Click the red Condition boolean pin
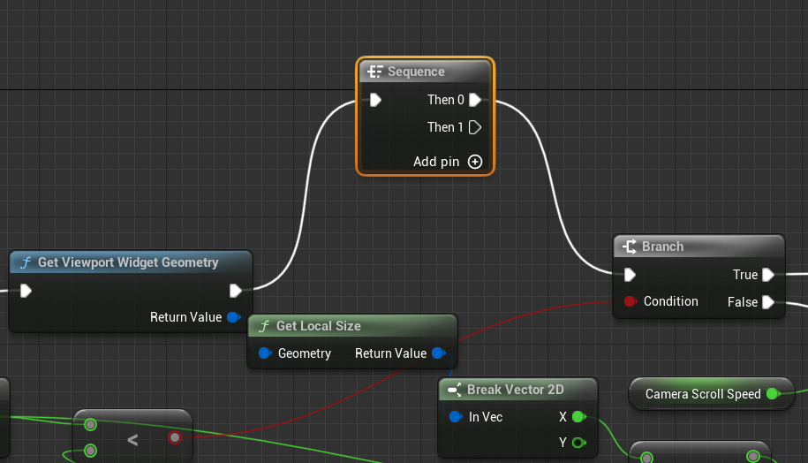The width and height of the screenshot is (808, 463). [630, 301]
